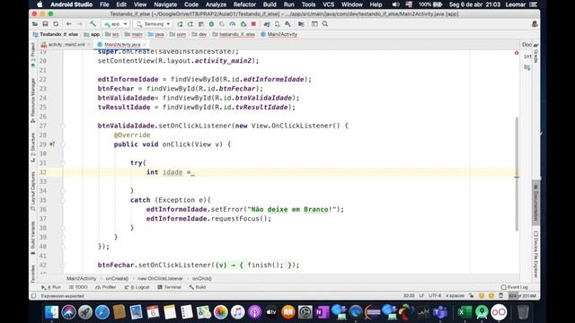The height and width of the screenshot is (323, 575).
Task: Click the Search Everywhere magnifier icon
Action: click(325, 24)
